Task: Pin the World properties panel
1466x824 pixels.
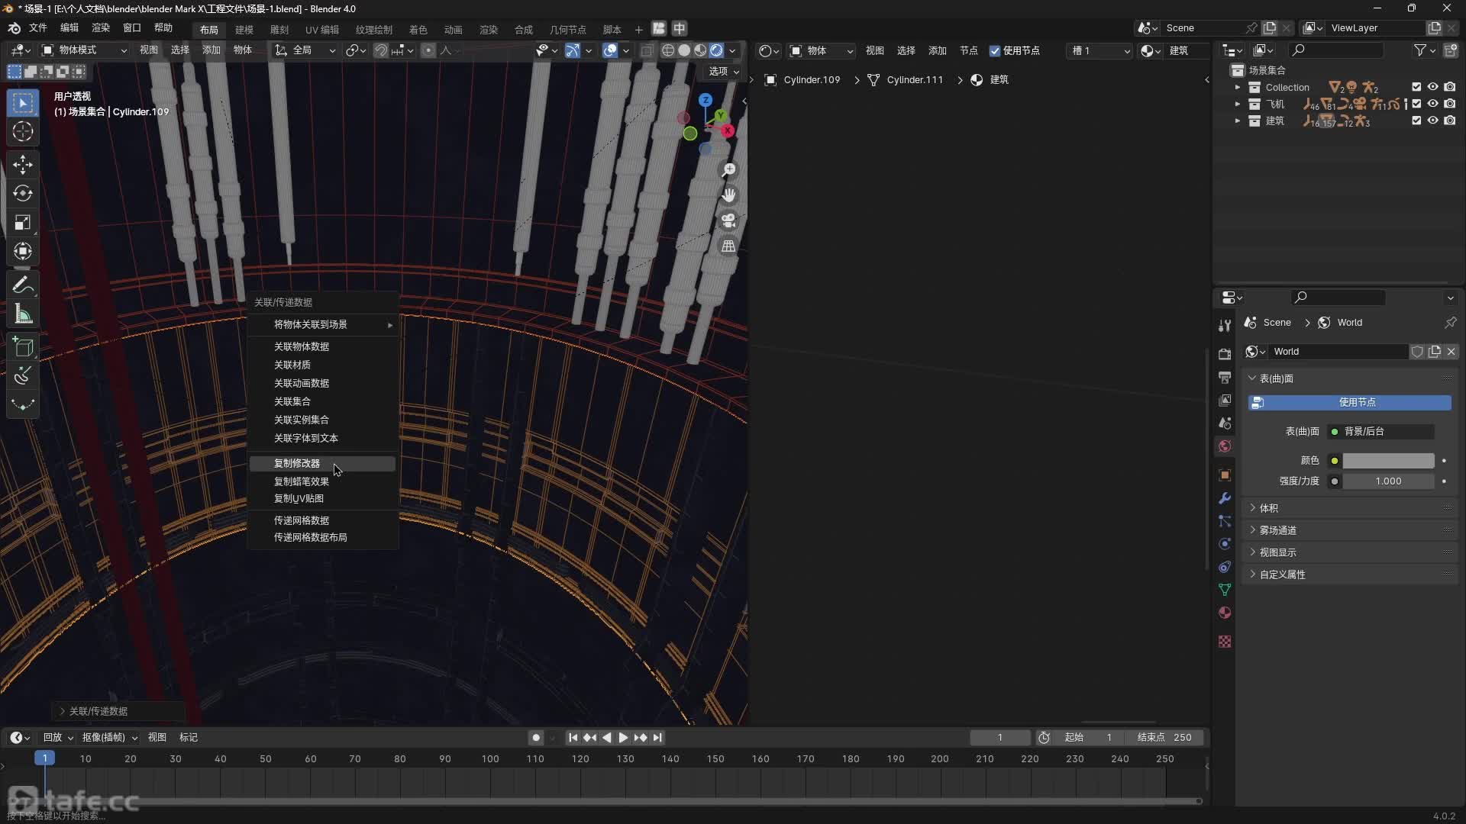Action: (1450, 323)
